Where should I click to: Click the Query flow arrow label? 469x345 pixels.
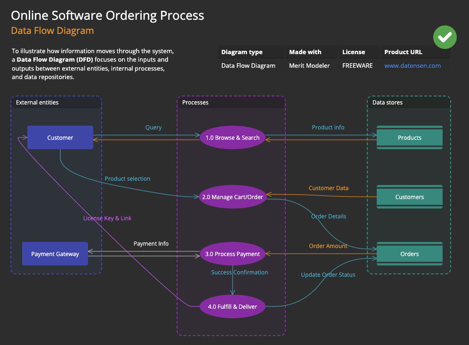tap(154, 127)
